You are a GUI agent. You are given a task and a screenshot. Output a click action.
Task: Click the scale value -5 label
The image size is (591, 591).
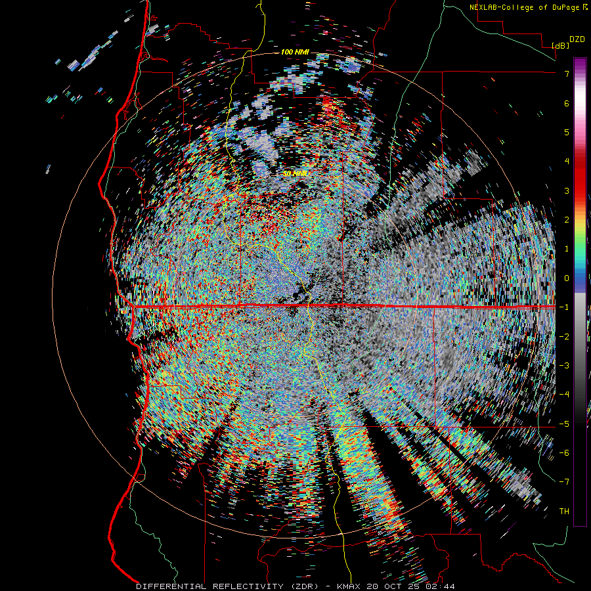click(564, 424)
